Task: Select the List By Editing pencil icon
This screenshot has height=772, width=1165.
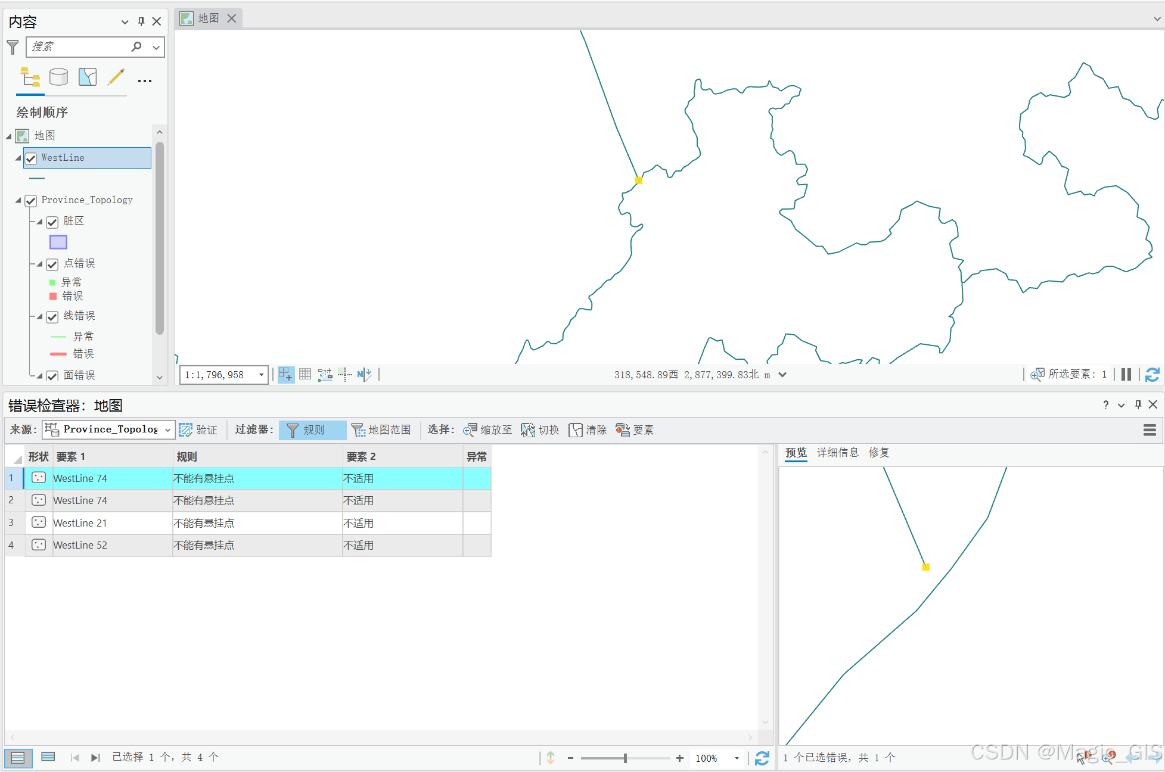Action: 116,77
